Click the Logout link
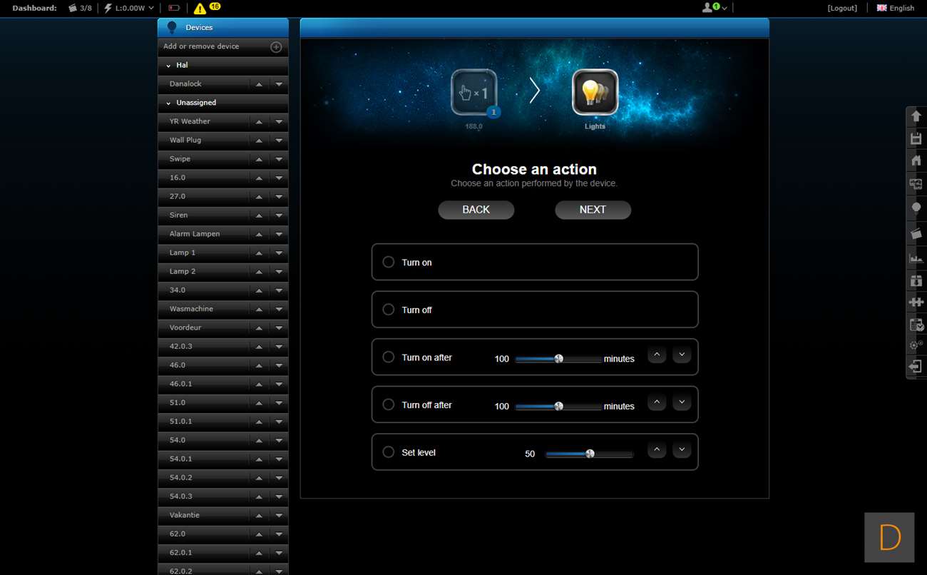Screen dimensions: 927x575 (x=842, y=8)
